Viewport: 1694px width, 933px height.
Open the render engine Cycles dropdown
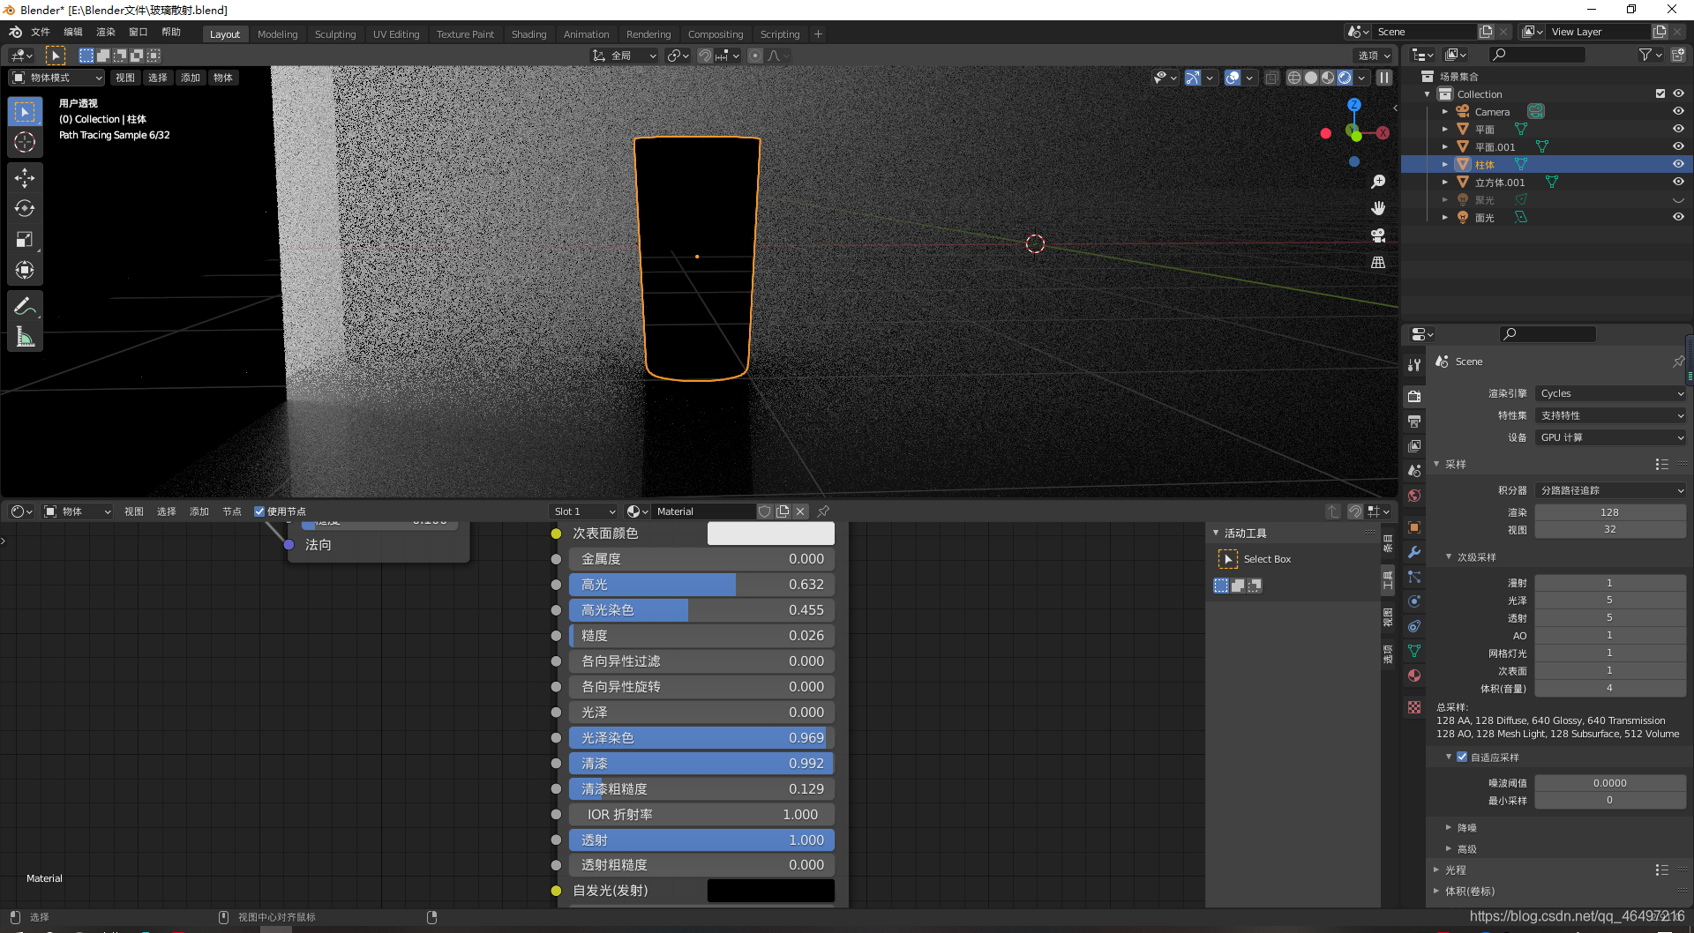[x=1610, y=393]
